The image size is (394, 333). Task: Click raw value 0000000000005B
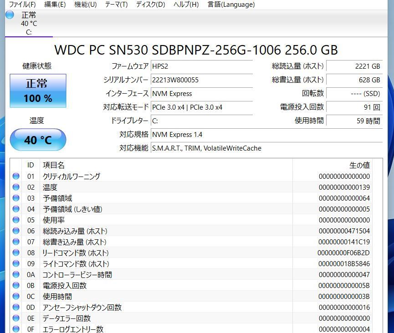pyautogui.click(x=344, y=286)
